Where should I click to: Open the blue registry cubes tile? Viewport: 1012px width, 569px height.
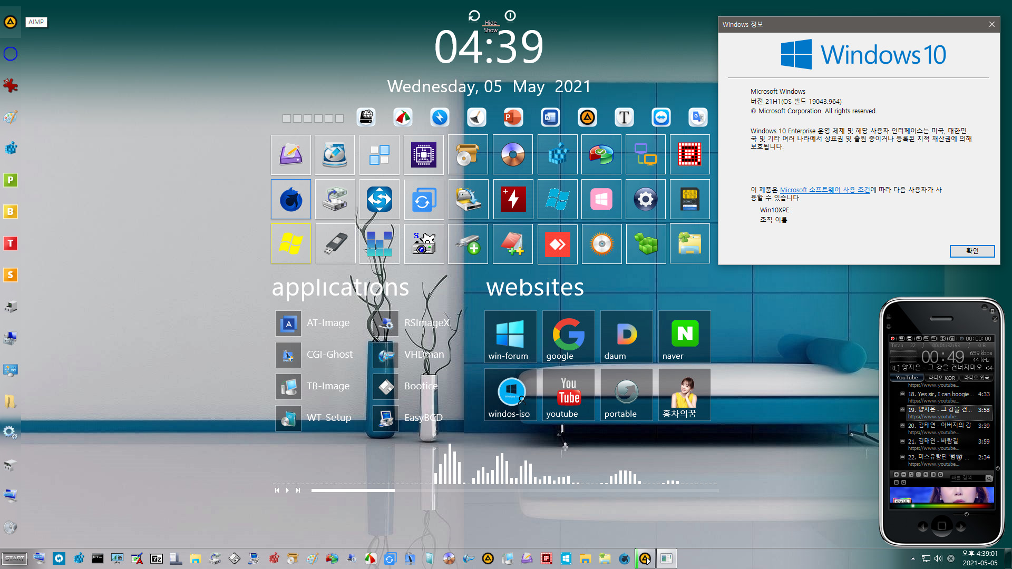[x=557, y=155]
